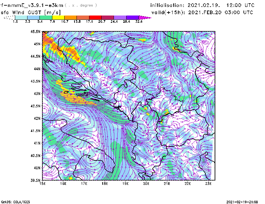The height and width of the screenshot is (204, 265).
Task: Pick the bright red legend swatch
Action: tap(95, 17)
